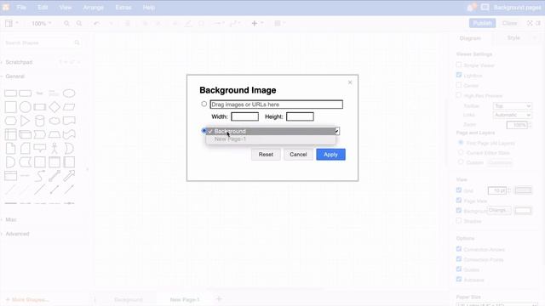Collapse the General shapes section
Viewport: 545px width, 306px height.
14,76
